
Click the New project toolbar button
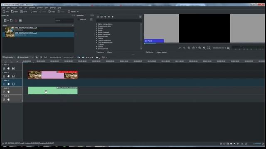(5, 12)
